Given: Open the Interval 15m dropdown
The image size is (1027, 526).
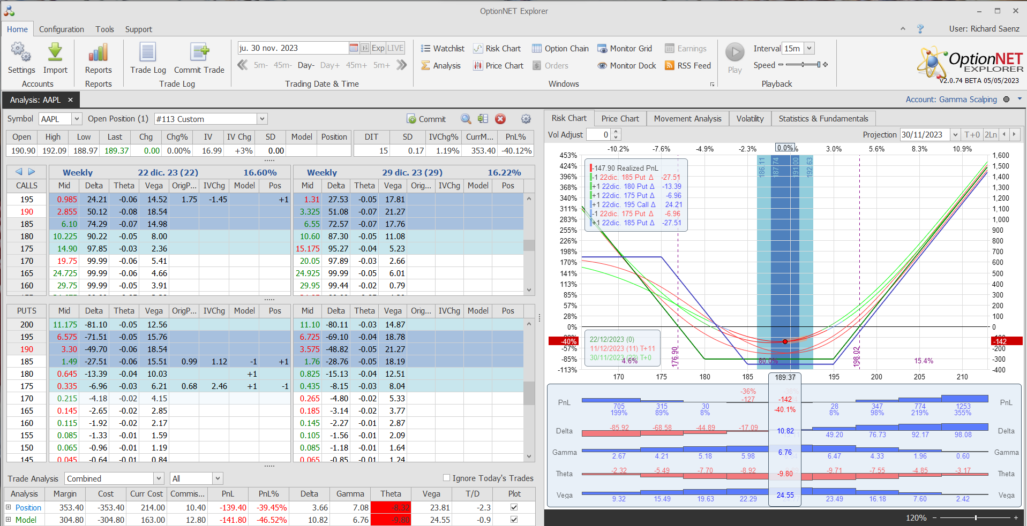Looking at the screenshot, I should (809, 48).
